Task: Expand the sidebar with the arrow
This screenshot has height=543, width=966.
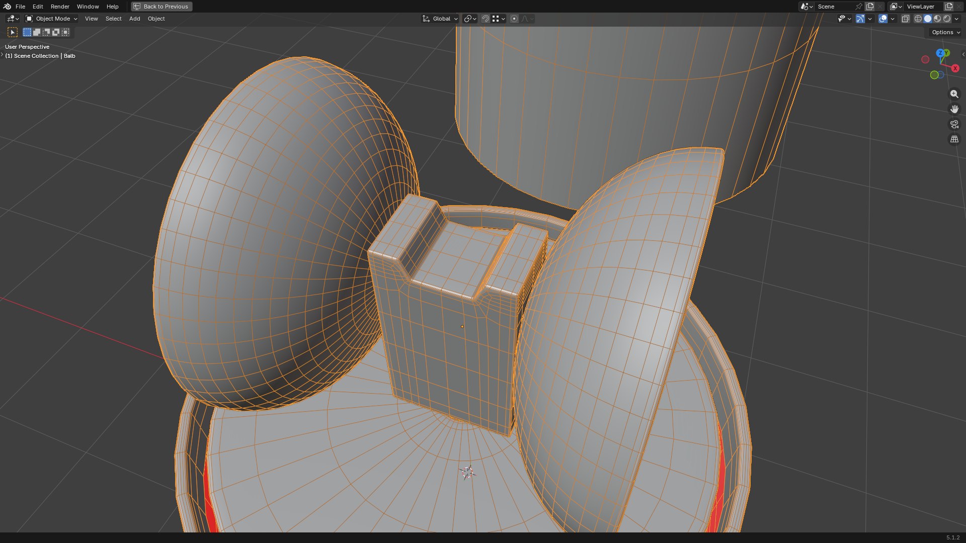Action: (962, 54)
